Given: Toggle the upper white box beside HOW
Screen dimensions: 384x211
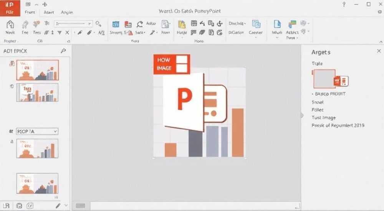Looking at the screenshot, I should 182,59.
